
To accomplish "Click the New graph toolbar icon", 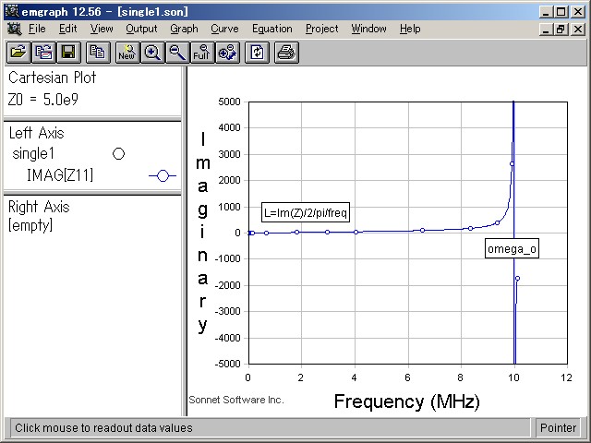I will (127, 53).
